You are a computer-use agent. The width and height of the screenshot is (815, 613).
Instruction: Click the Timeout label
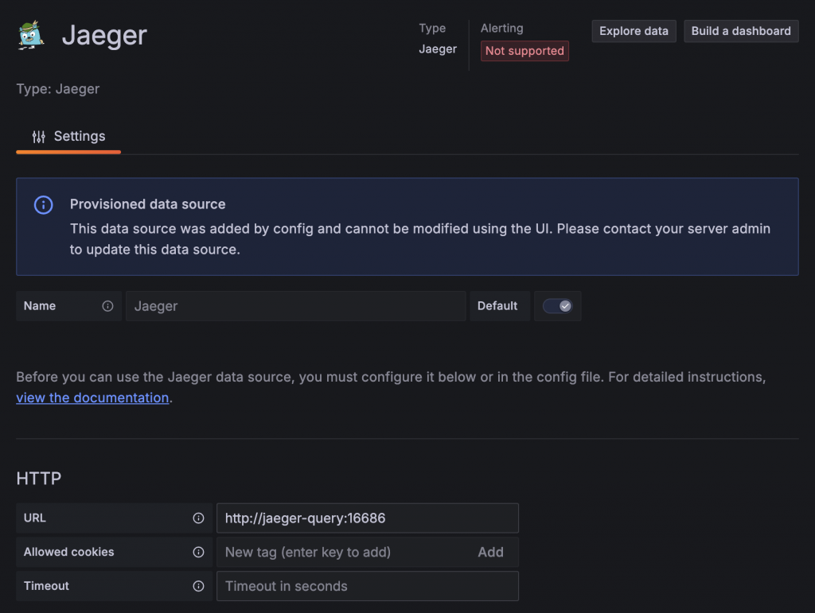(46, 586)
